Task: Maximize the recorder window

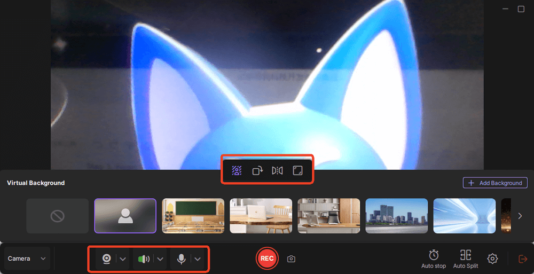Action: coord(521,9)
